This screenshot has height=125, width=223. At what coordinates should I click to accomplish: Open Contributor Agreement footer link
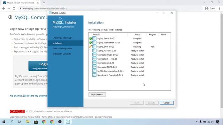coord(83,117)
